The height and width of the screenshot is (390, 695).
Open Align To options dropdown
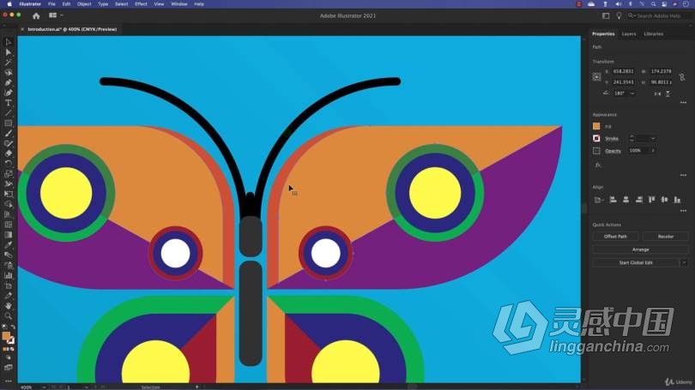tap(598, 200)
